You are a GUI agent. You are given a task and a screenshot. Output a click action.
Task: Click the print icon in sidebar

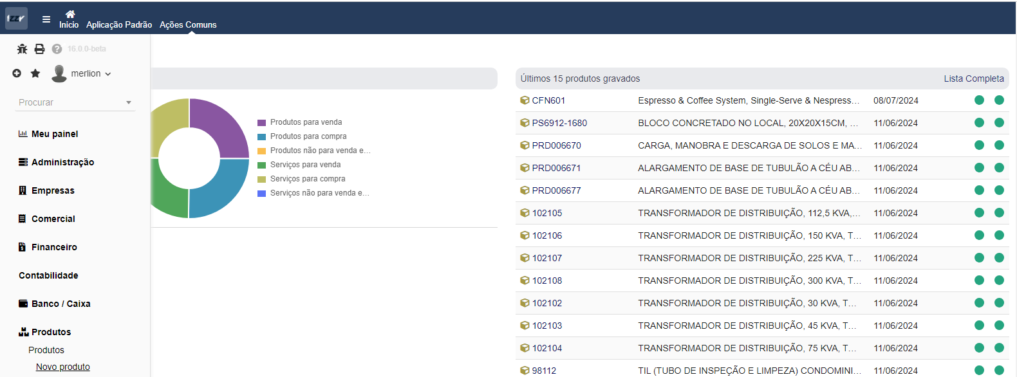39,49
